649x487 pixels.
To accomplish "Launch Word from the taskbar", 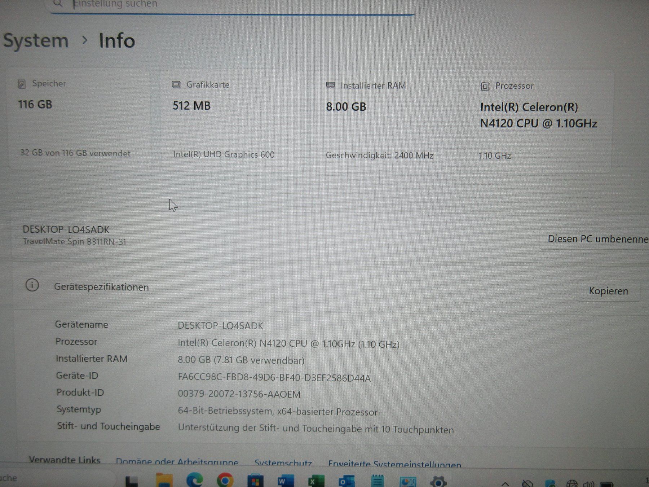I will pos(286,481).
